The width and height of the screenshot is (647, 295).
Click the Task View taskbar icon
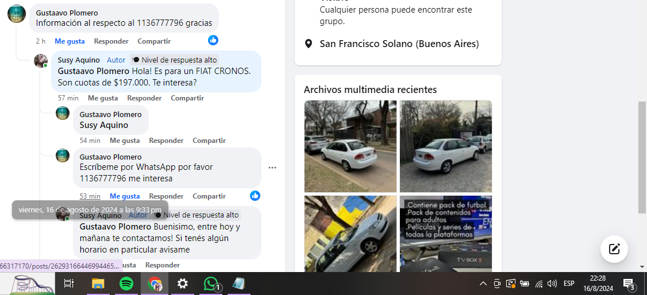point(68,284)
